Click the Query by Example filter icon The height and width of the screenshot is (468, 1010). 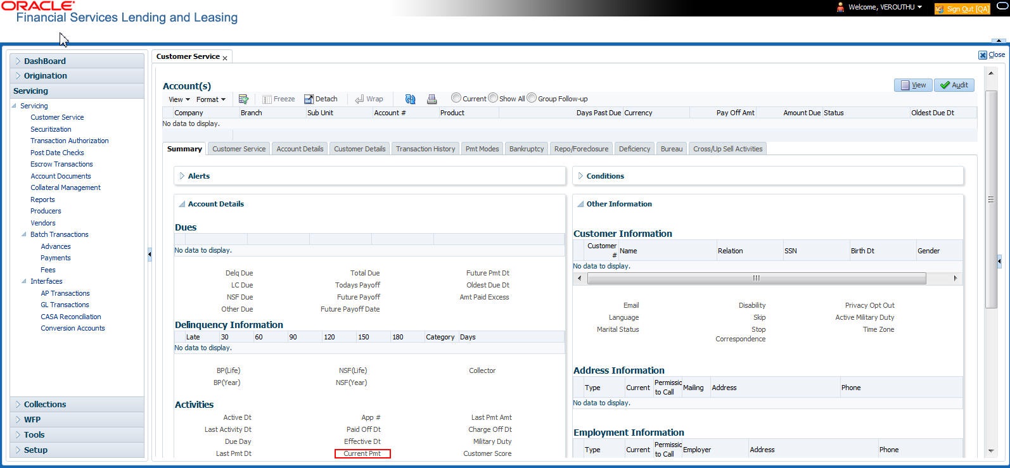tap(243, 99)
